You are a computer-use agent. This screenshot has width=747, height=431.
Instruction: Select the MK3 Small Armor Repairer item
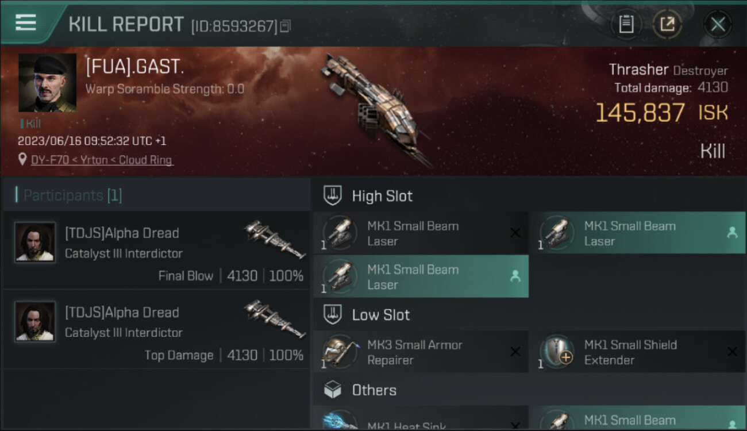click(420, 352)
